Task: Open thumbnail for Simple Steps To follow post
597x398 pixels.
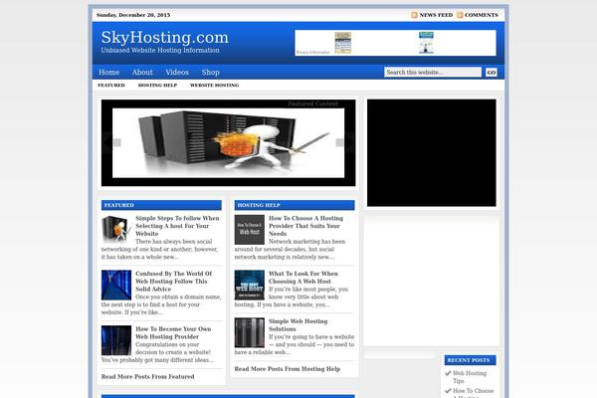Action: point(116,230)
